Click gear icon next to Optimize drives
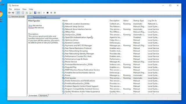This screenshot has width=186, height=104. tap(63, 40)
